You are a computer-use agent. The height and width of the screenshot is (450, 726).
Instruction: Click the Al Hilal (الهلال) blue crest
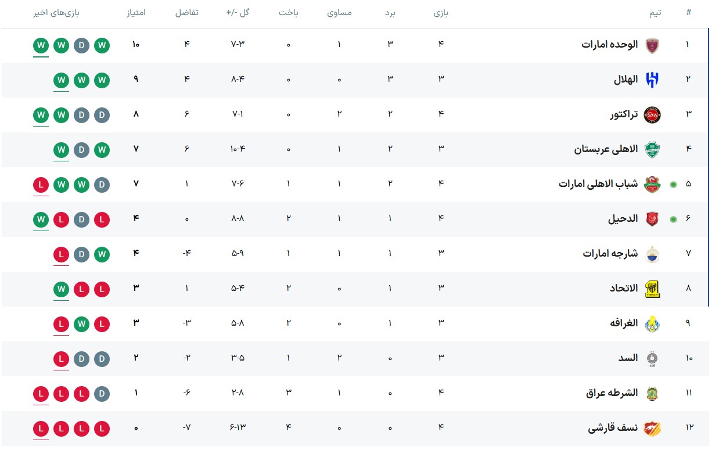(653, 80)
